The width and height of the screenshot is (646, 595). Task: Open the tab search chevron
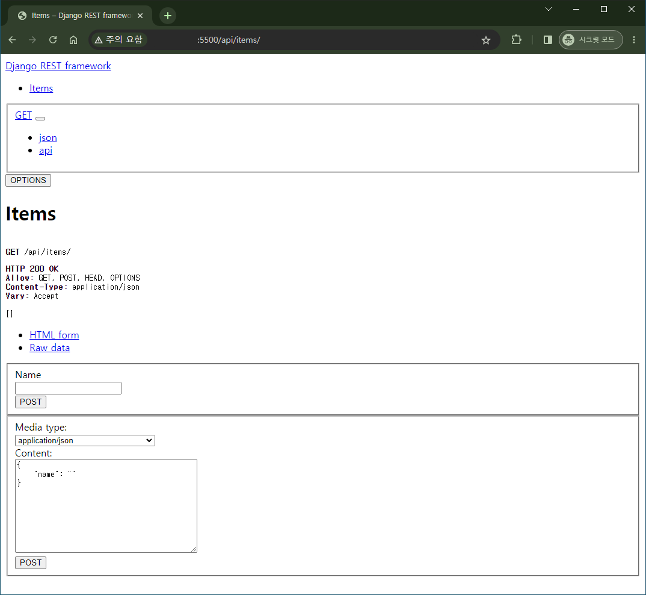[x=549, y=9]
